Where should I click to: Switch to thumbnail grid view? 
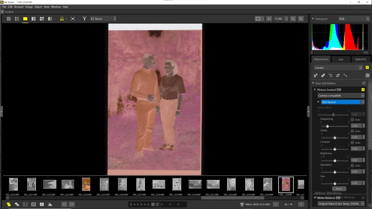[9, 19]
